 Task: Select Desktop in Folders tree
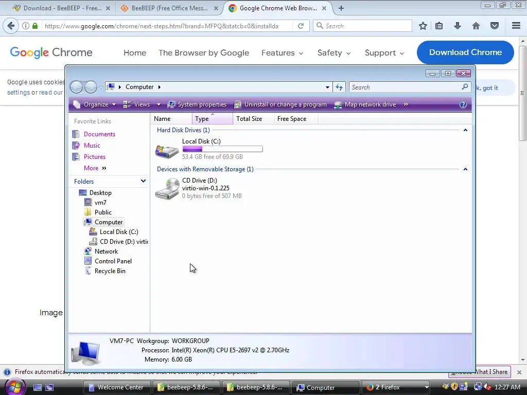coord(95,193)
